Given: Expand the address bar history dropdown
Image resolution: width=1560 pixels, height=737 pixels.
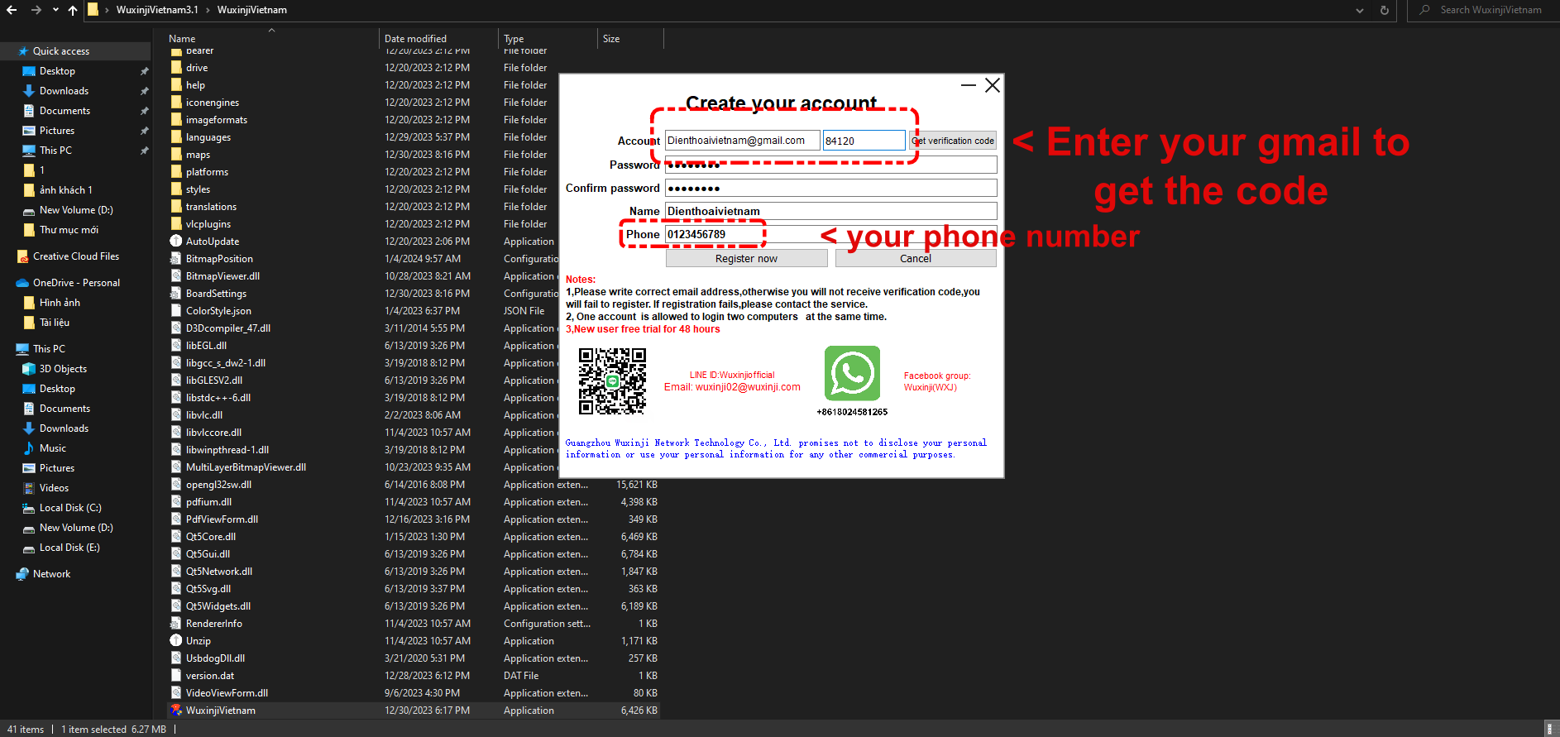Looking at the screenshot, I should (1360, 10).
